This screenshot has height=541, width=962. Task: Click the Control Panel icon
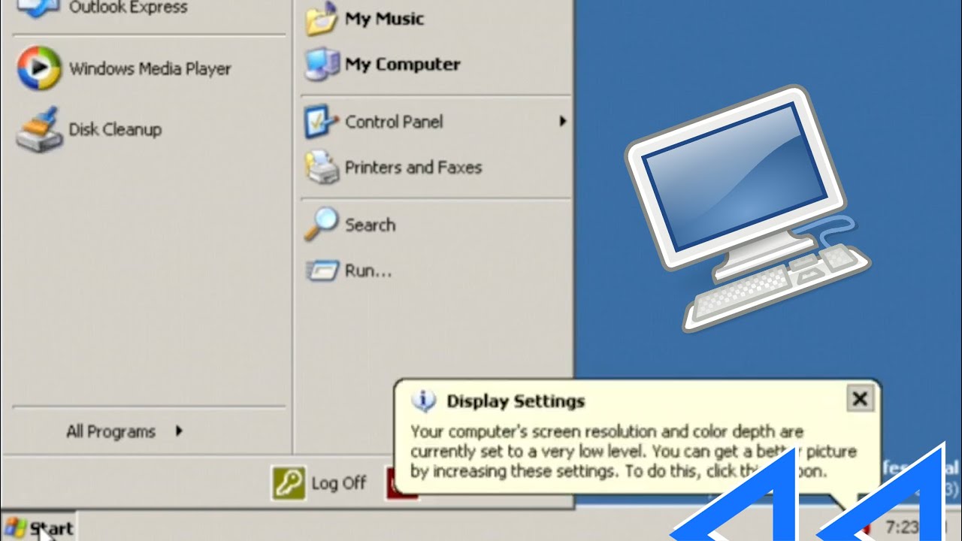tap(322, 122)
